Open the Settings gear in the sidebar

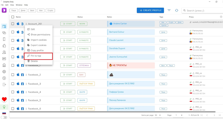click(4, 72)
